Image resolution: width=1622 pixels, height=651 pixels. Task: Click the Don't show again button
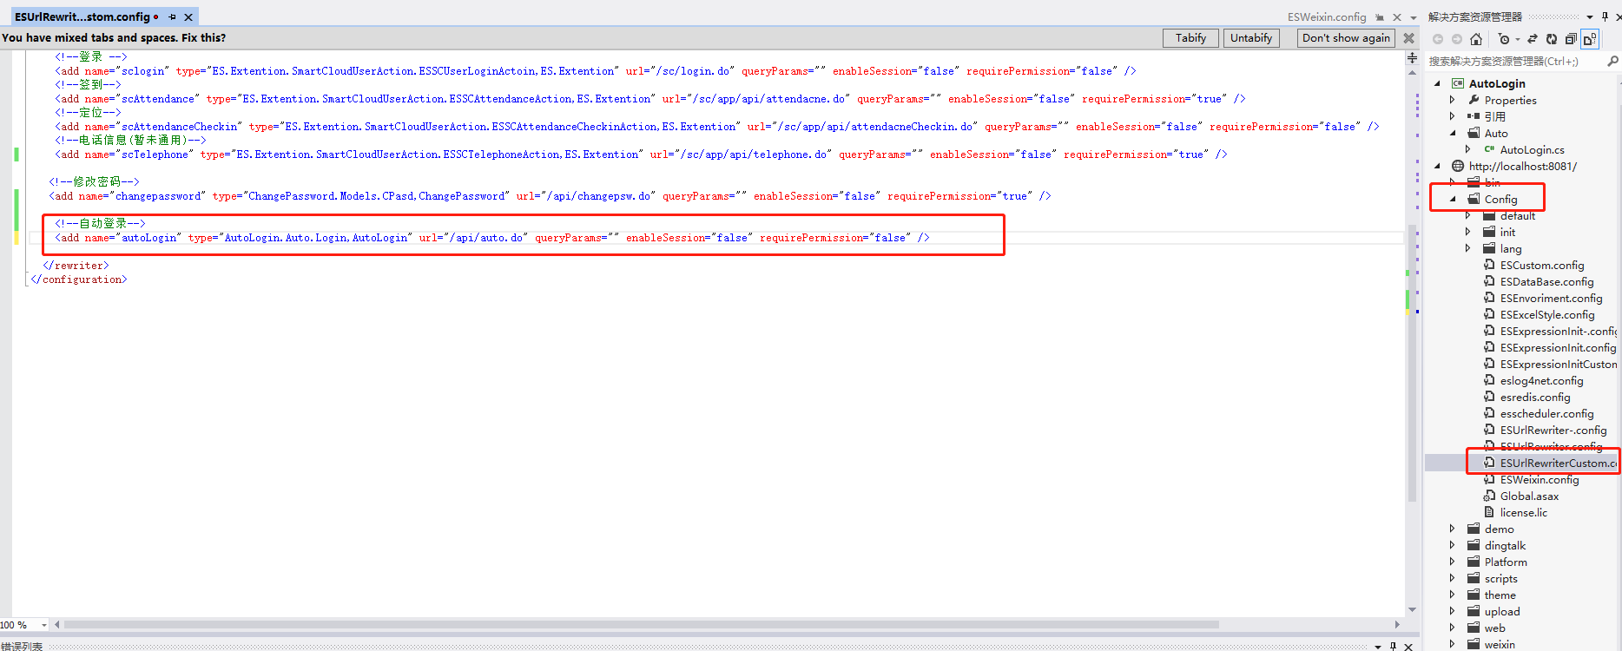coord(1345,38)
